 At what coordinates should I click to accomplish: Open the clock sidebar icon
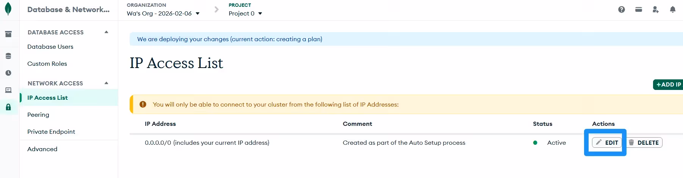(x=8, y=73)
